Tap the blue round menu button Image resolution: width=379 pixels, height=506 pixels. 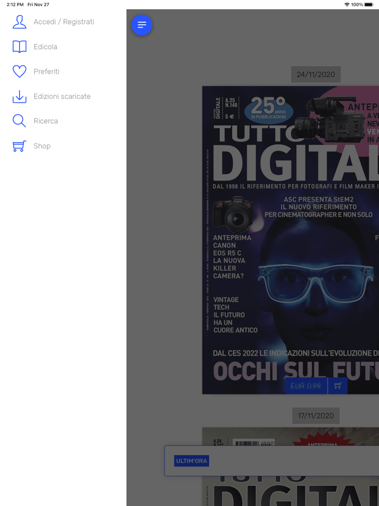tap(142, 25)
